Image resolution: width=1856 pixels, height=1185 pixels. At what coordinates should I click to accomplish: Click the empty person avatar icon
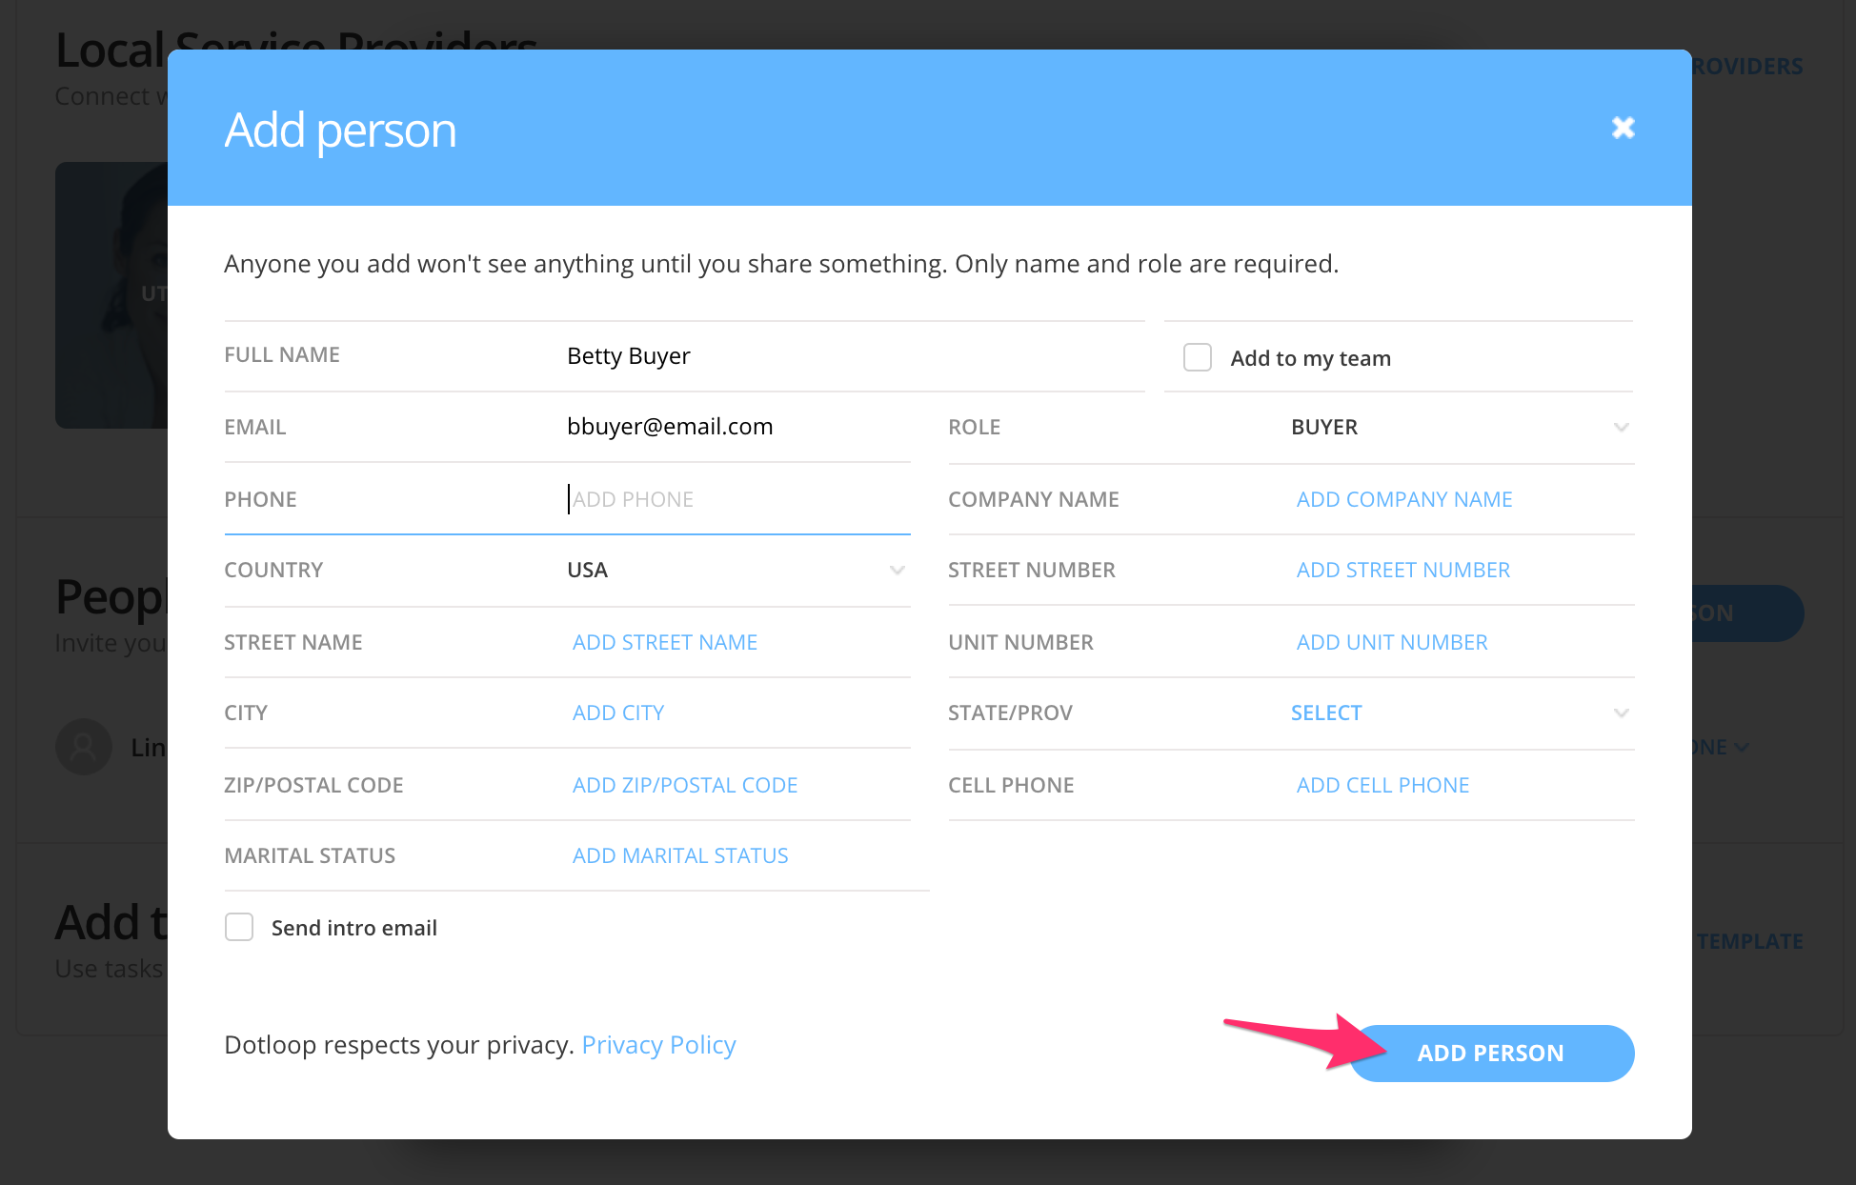click(84, 747)
